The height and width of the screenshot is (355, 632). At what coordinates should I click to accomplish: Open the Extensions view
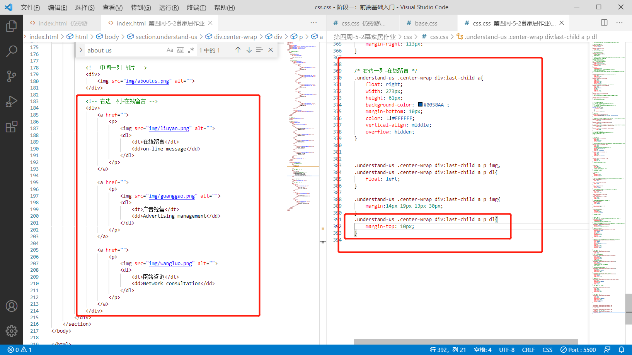(12, 127)
